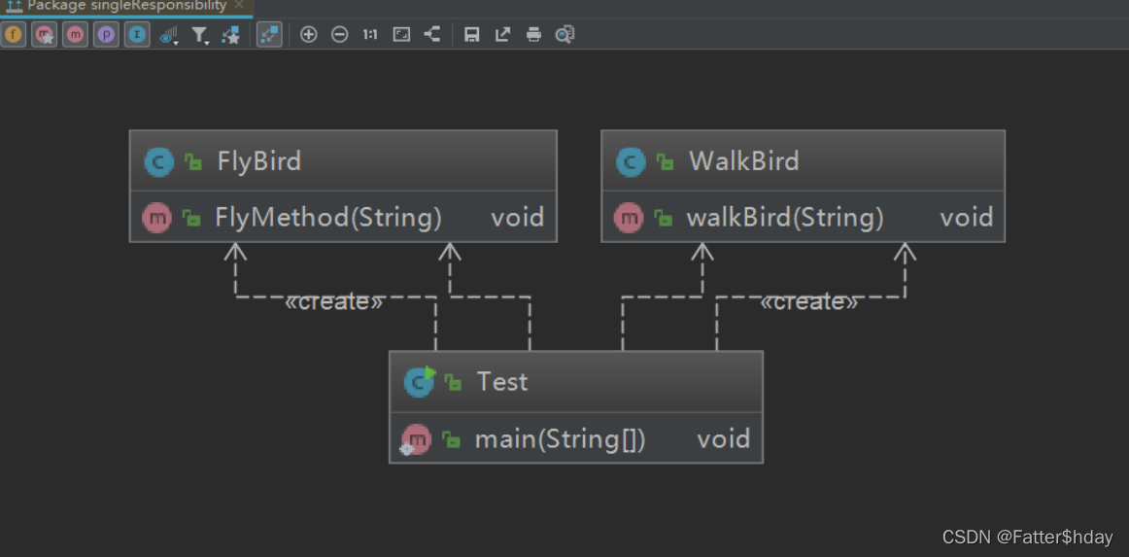This screenshot has height=557, width=1129.
Task: Select the walkBird(String) method row
Action: click(x=803, y=217)
